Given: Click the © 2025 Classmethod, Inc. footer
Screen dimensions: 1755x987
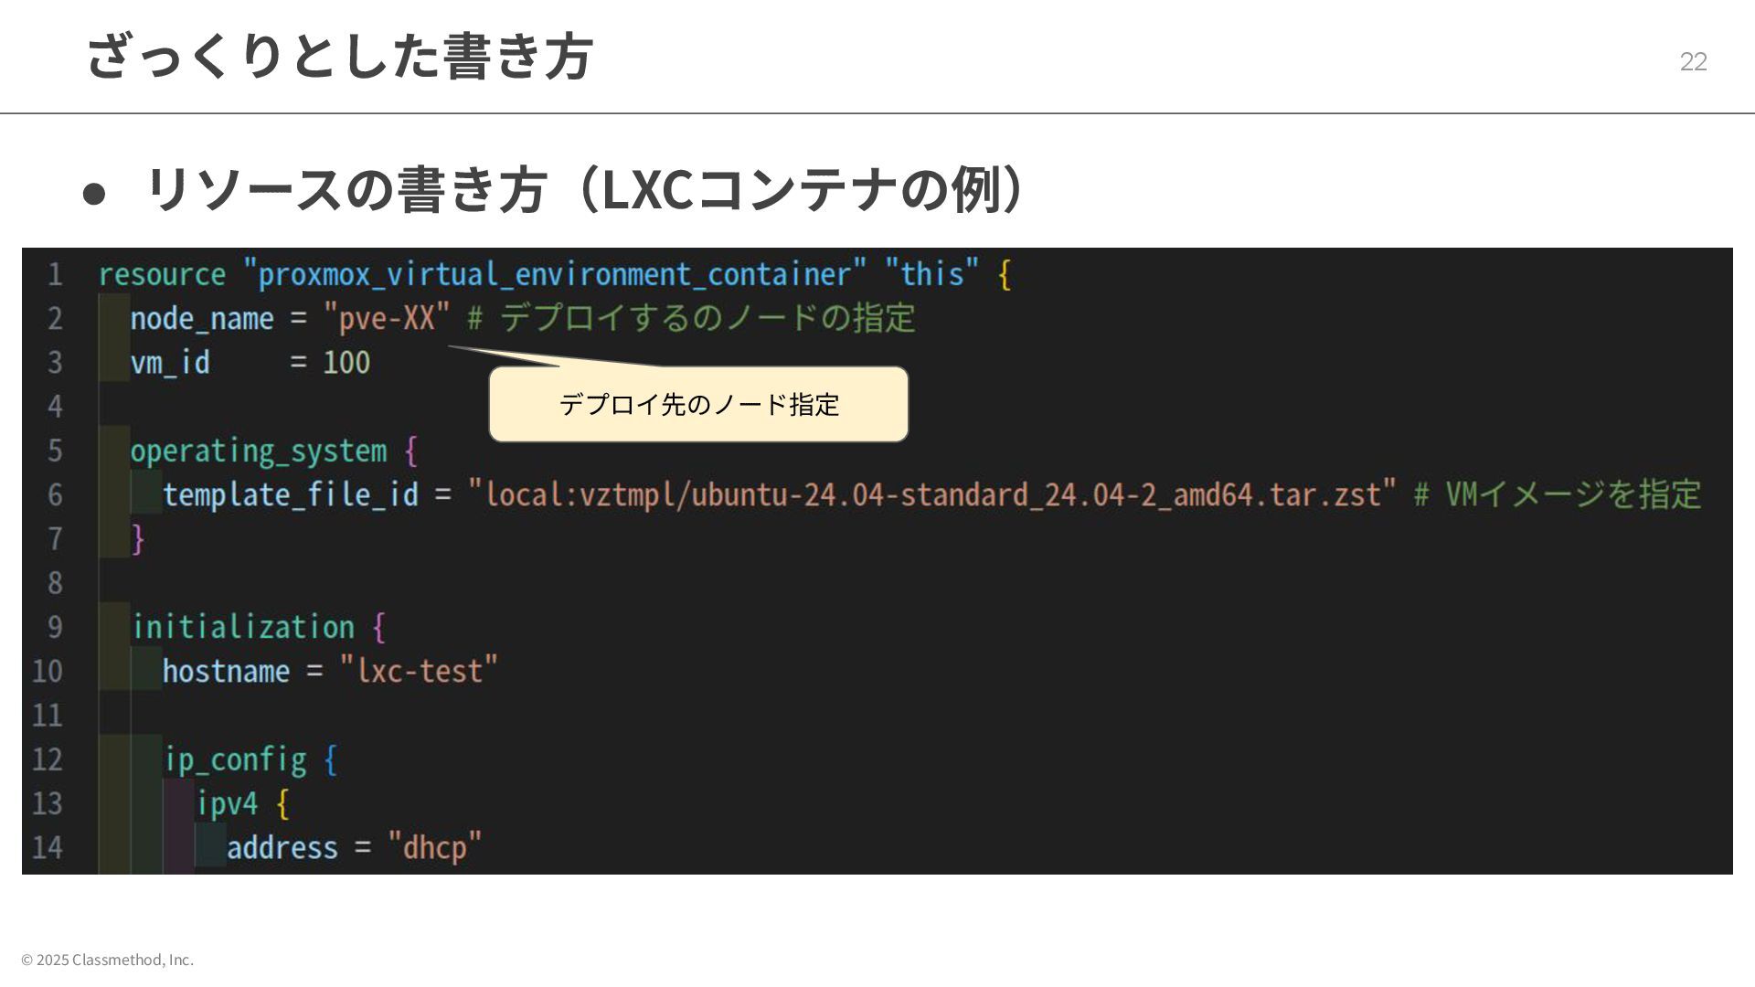Looking at the screenshot, I should (x=107, y=960).
